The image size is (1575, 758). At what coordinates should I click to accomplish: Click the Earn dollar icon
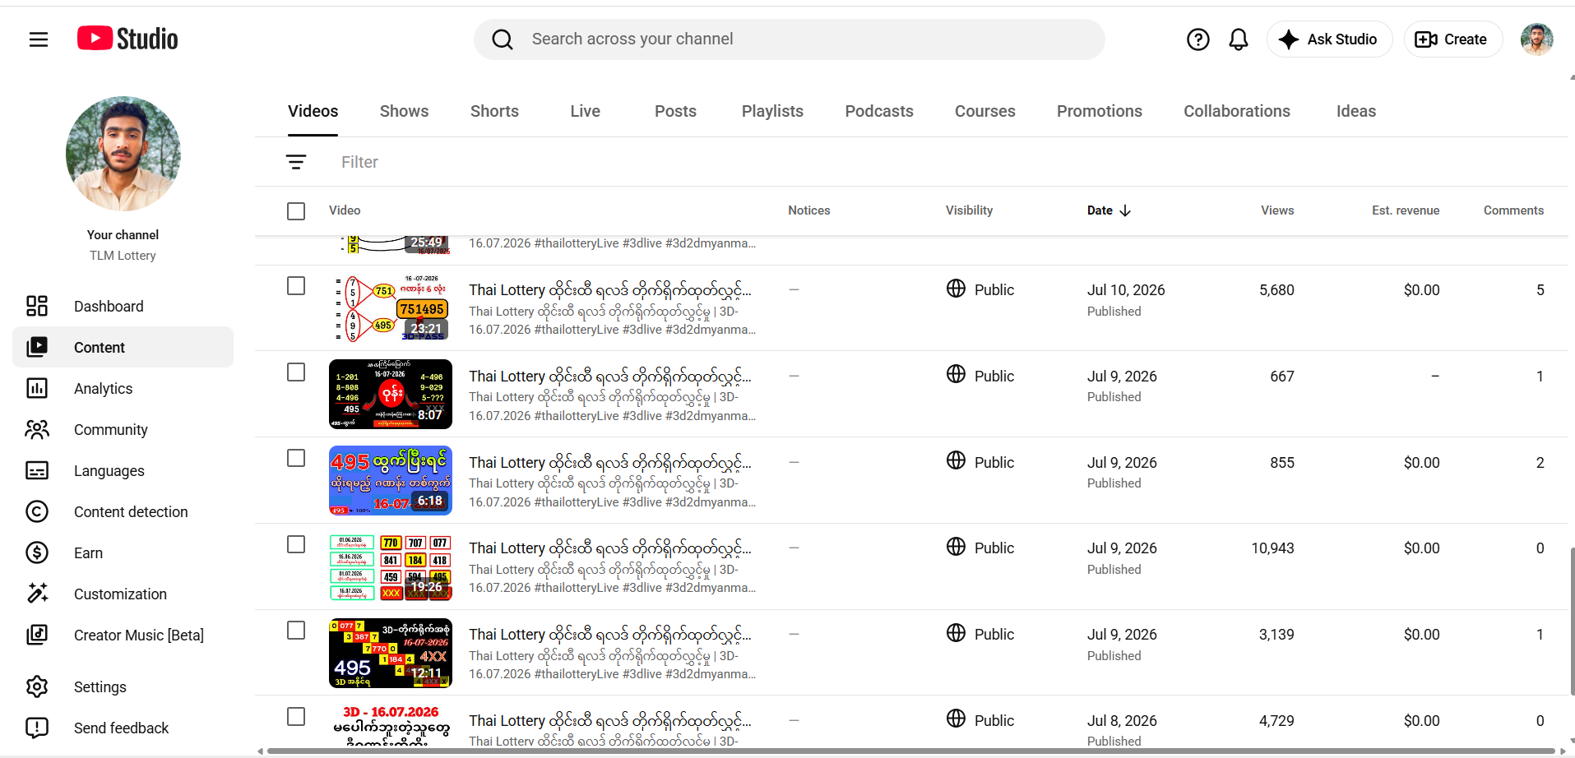coord(37,552)
